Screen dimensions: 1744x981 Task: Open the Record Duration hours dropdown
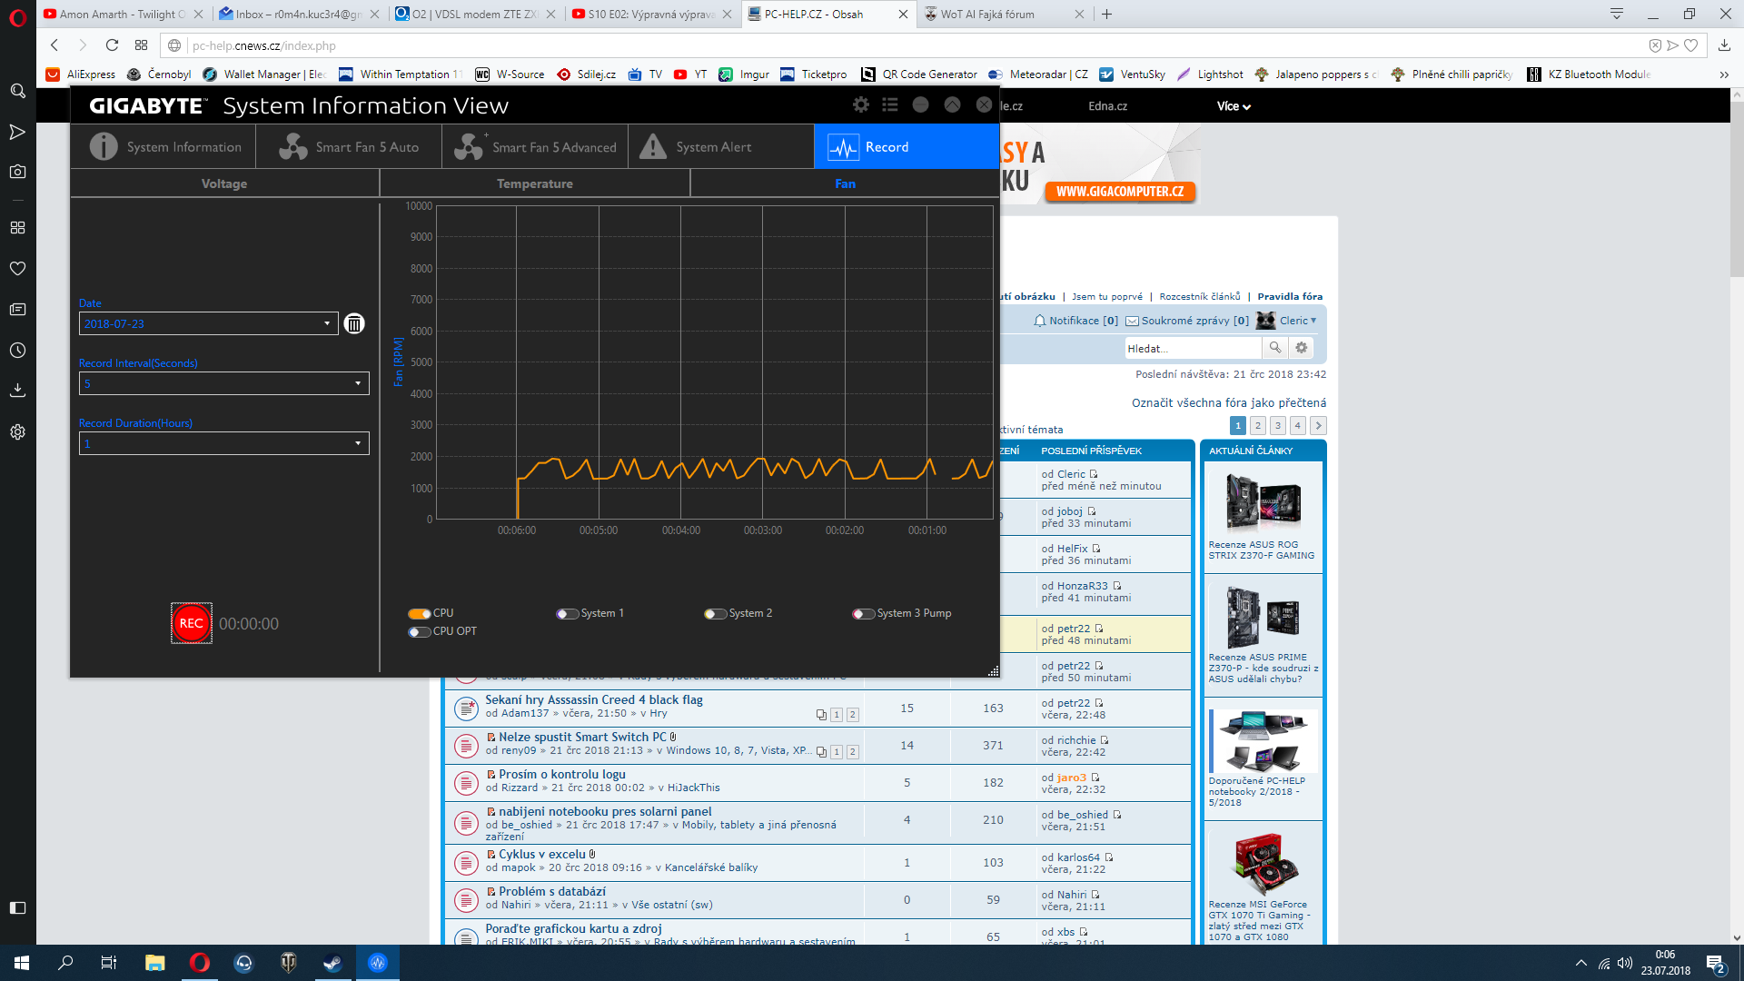(x=357, y=444)
